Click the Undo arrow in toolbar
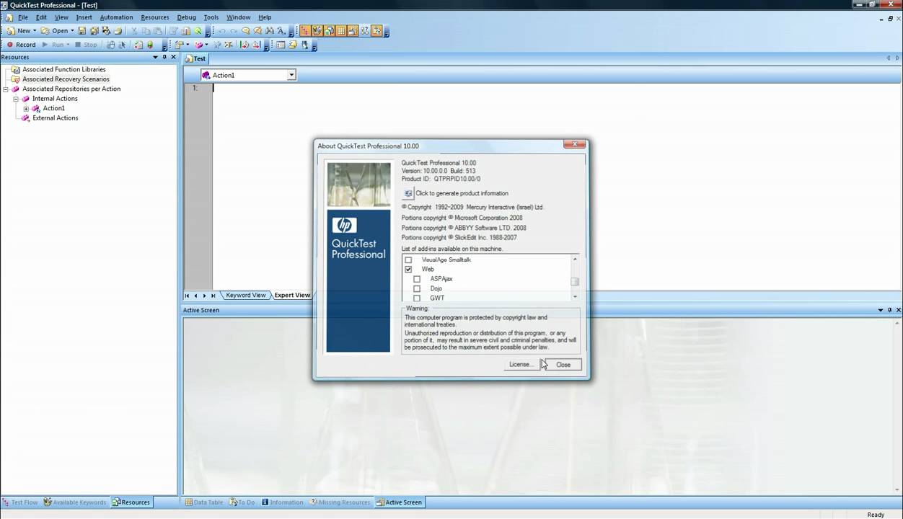This screenshot has width=903, height=519. coord(221,31)
